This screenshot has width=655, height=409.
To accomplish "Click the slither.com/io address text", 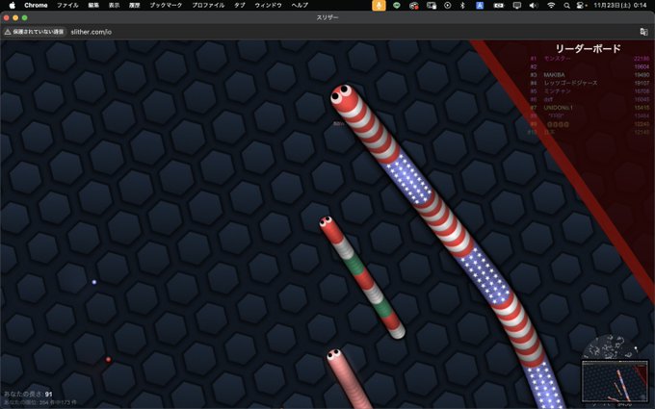I will tap(92, 32).
